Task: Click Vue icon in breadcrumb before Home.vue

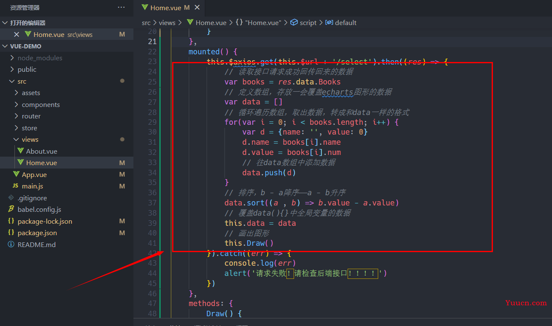Action: click(x=190, y=22)
